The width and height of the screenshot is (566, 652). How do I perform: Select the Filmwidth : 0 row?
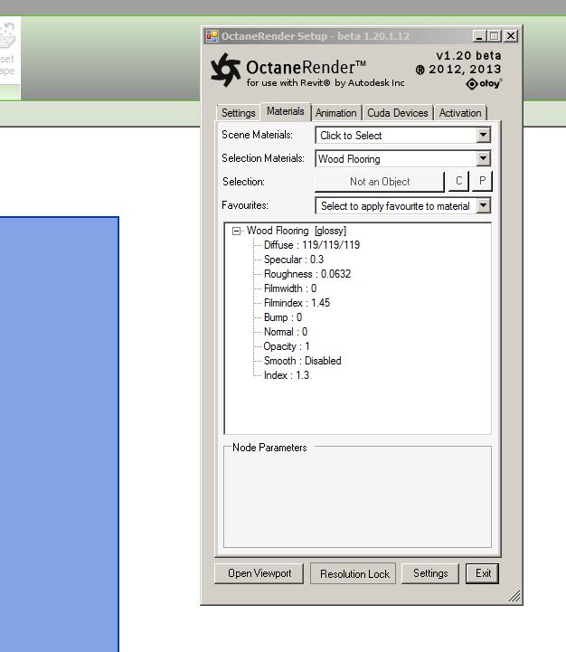click(x=290, y=288)
